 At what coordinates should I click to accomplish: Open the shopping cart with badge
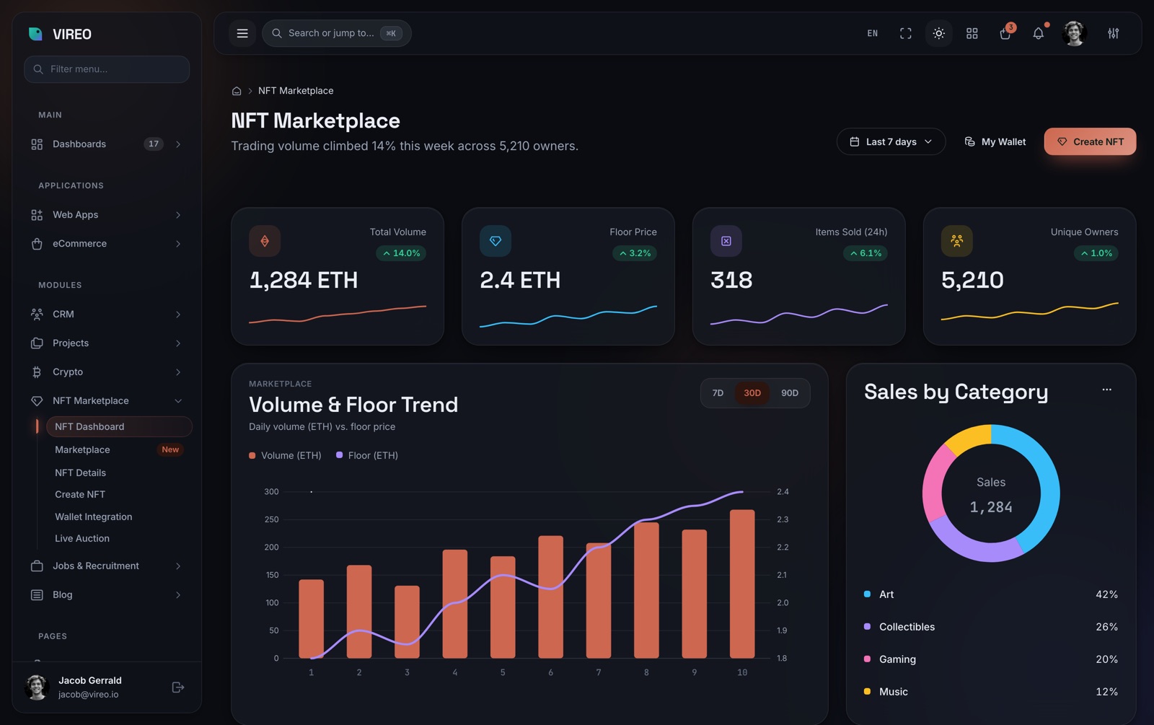click(x=1005, y=33)
